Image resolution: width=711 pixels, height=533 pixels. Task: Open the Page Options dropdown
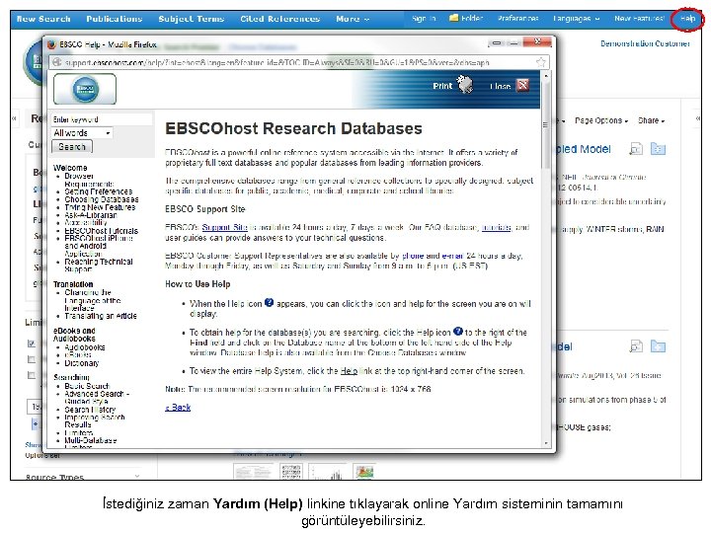pos(601,120)
